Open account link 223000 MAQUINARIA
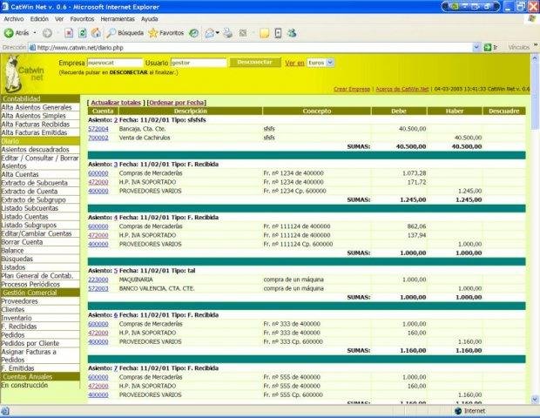This screenshot has height=418, width=540. click(x=98, y=280)
